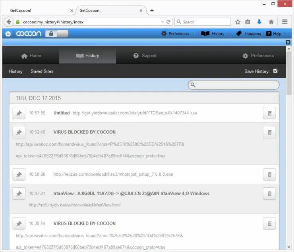Pin the 10:39:54 virus blocked entry

[19, 223]
